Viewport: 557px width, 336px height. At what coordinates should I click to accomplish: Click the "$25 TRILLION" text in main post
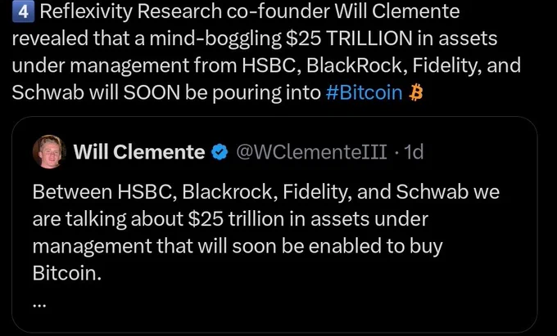click(349, 38)
